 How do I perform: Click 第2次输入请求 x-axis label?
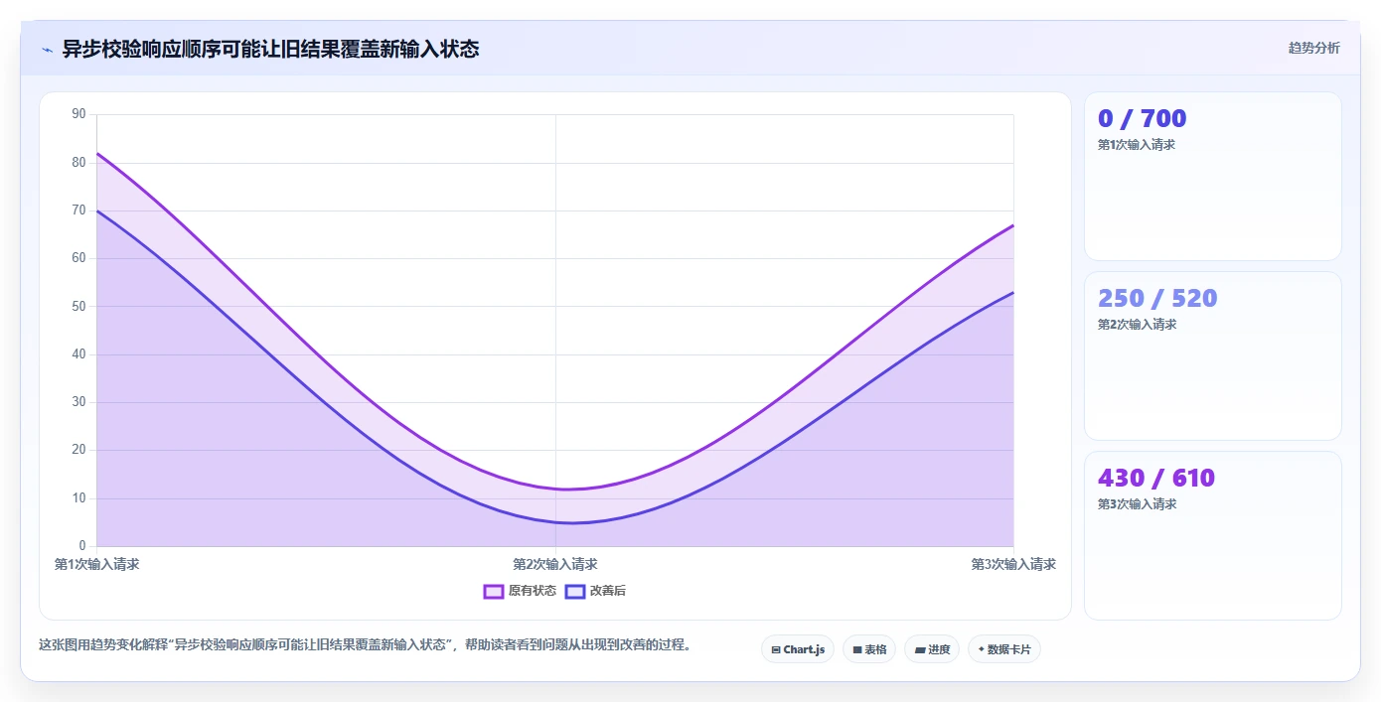pyautogui.click(x=555, y=564)
